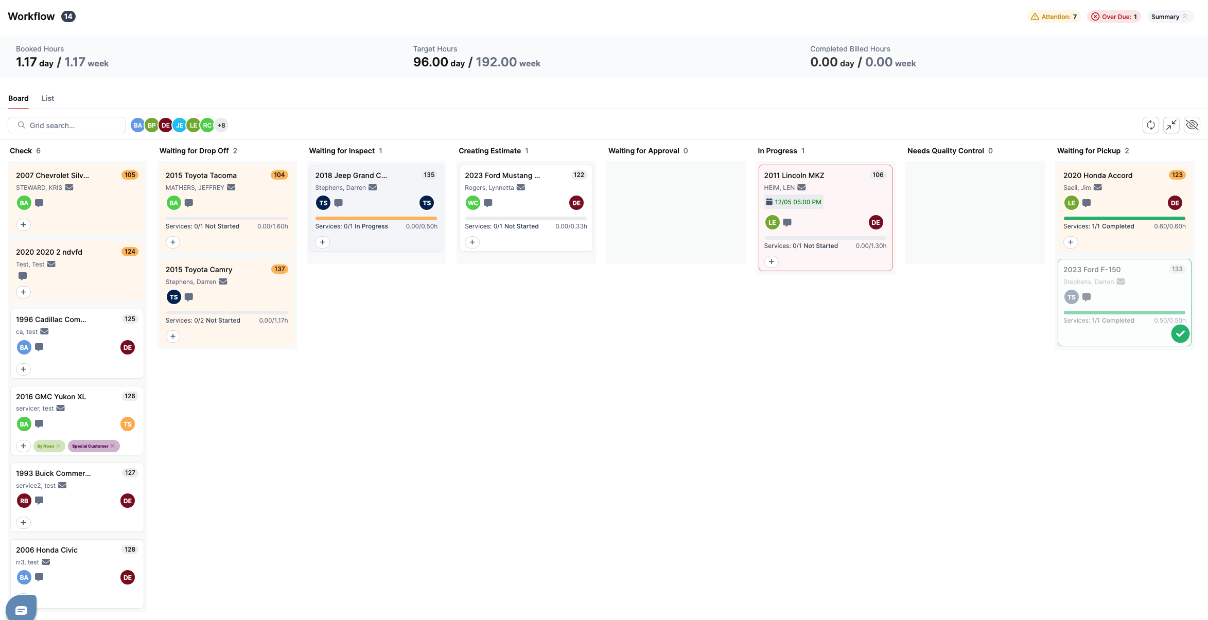Expand the +8 more technicians avatar
This screenshot has width=1208, height=620.
pyautogui.click(x=221, y=125)
